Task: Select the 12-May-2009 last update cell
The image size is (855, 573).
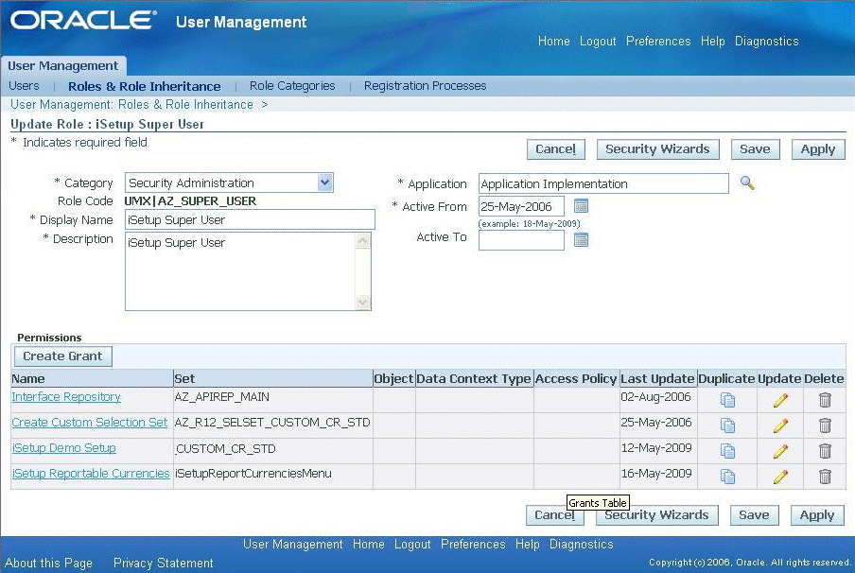Action: pyautogui.click(x=658, y=451)
